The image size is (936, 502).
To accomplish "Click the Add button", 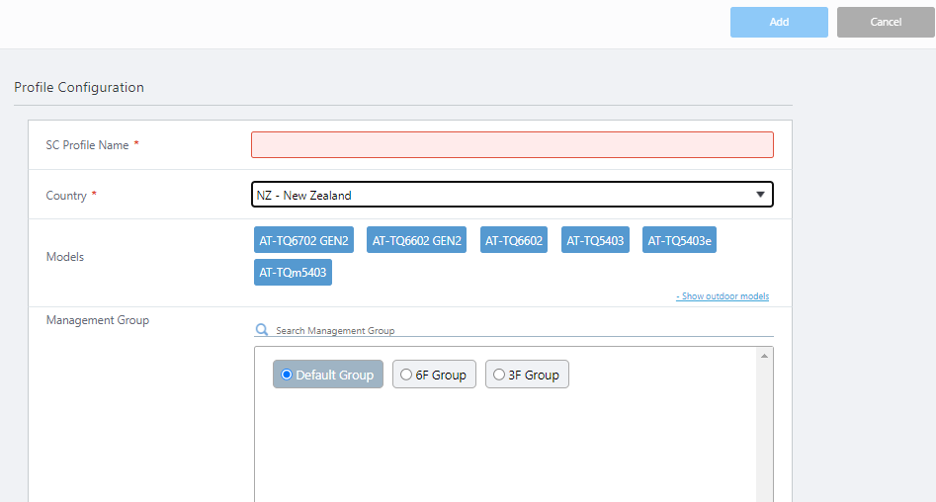I will 779,22.
